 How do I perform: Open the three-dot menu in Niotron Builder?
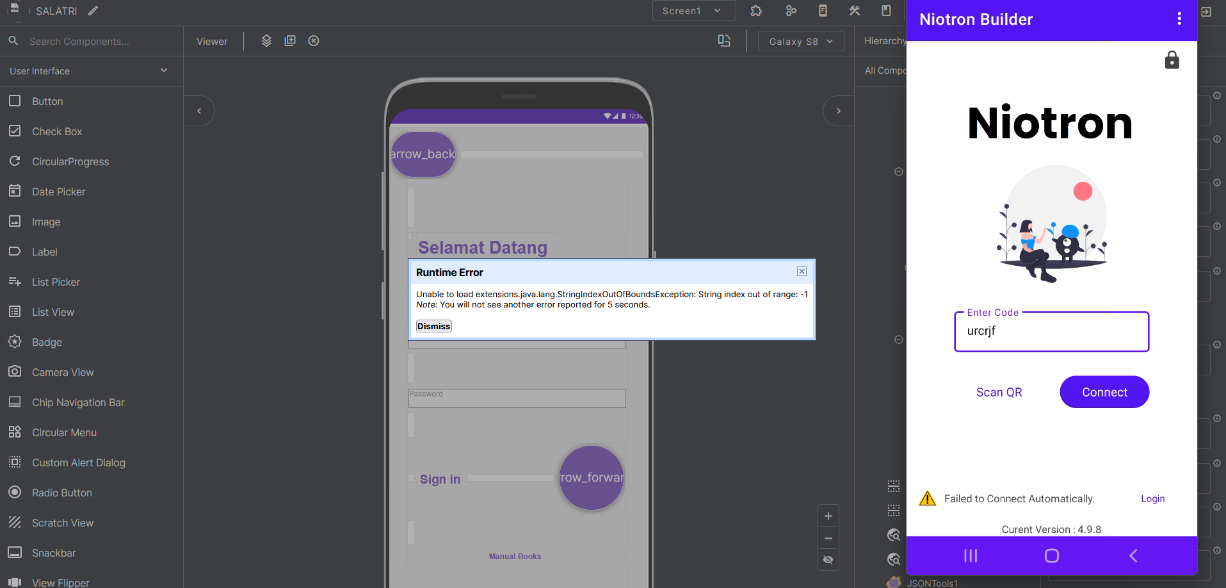[x=1179, y=19]
